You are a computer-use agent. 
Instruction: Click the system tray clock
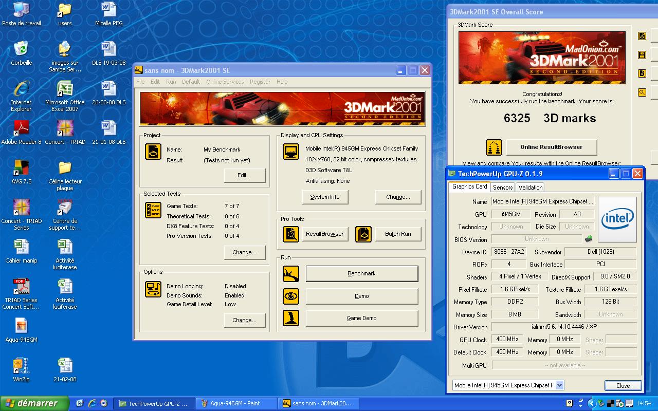(x=644, y=403)
